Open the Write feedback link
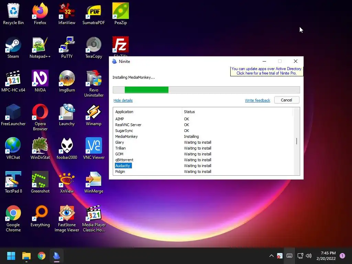 (257, 100)
